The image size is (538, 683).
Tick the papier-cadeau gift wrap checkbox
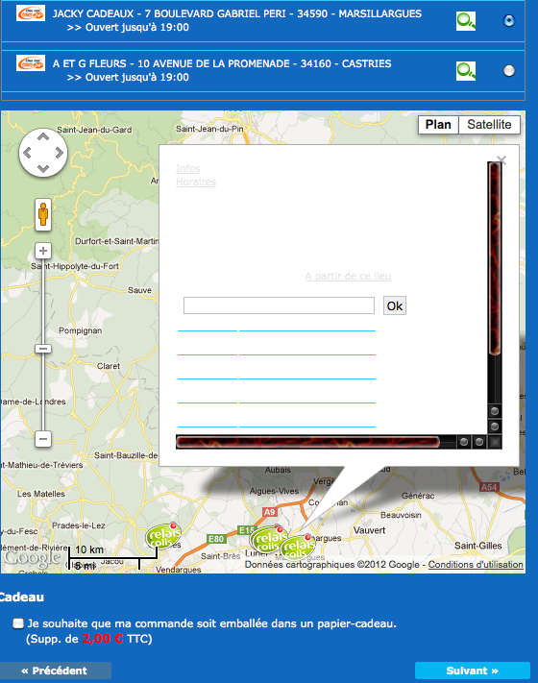tap(18, 623)
